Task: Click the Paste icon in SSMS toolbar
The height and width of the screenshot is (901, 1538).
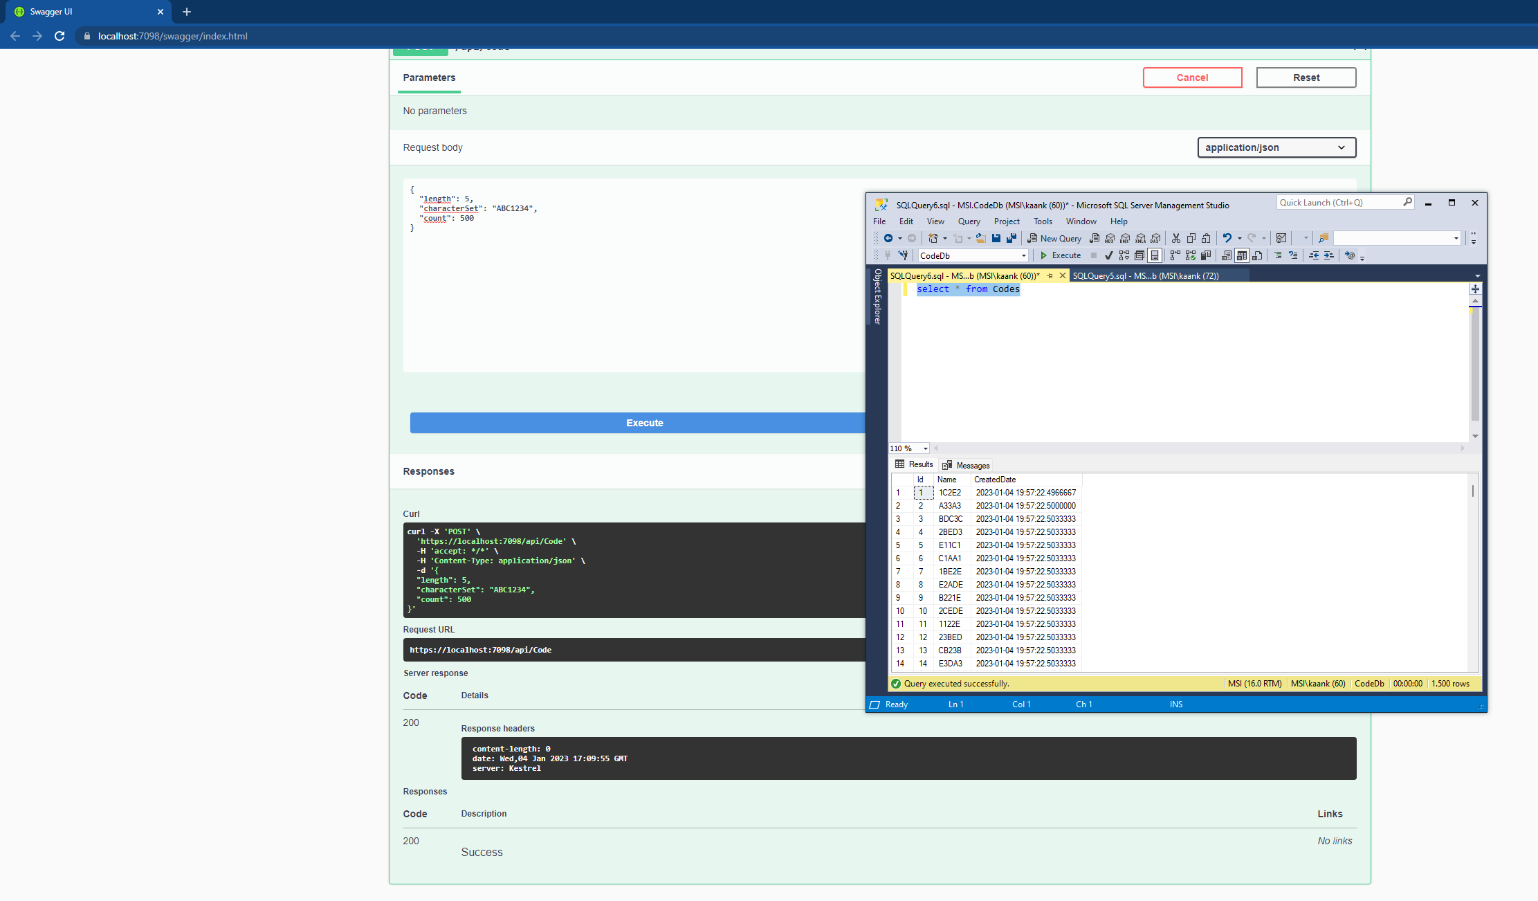Action: pos(1206,238)
